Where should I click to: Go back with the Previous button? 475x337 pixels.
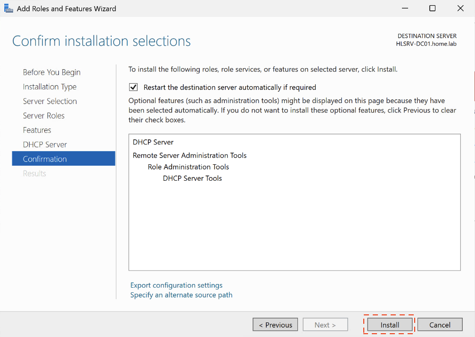click(x=275, y=325)
